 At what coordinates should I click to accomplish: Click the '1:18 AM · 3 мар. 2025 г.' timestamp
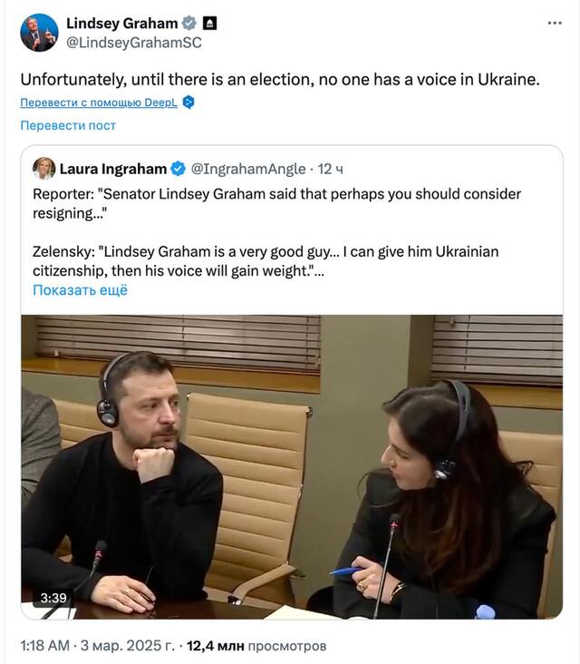pos(98,647)
